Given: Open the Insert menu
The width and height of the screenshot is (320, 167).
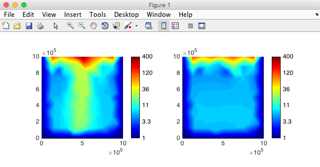Looking at the screenshot, I should pyautogui.click(x=73, y=15).
